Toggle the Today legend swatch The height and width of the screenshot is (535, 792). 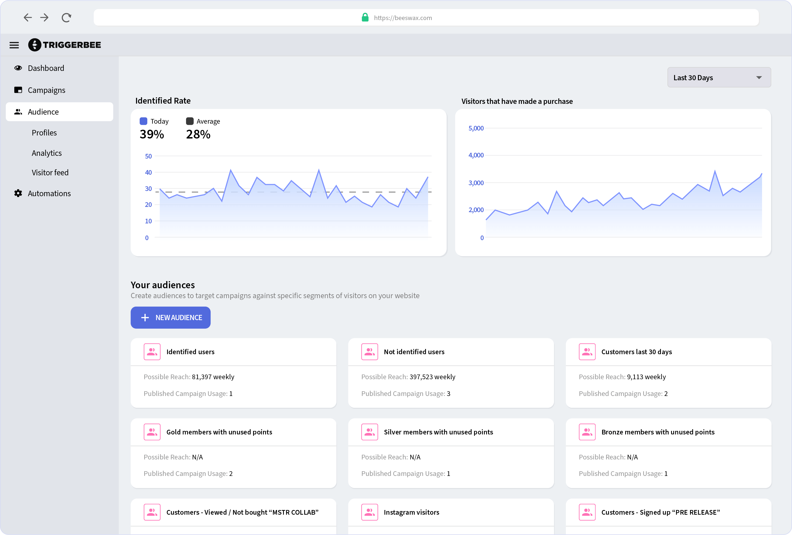pos(143,121)
